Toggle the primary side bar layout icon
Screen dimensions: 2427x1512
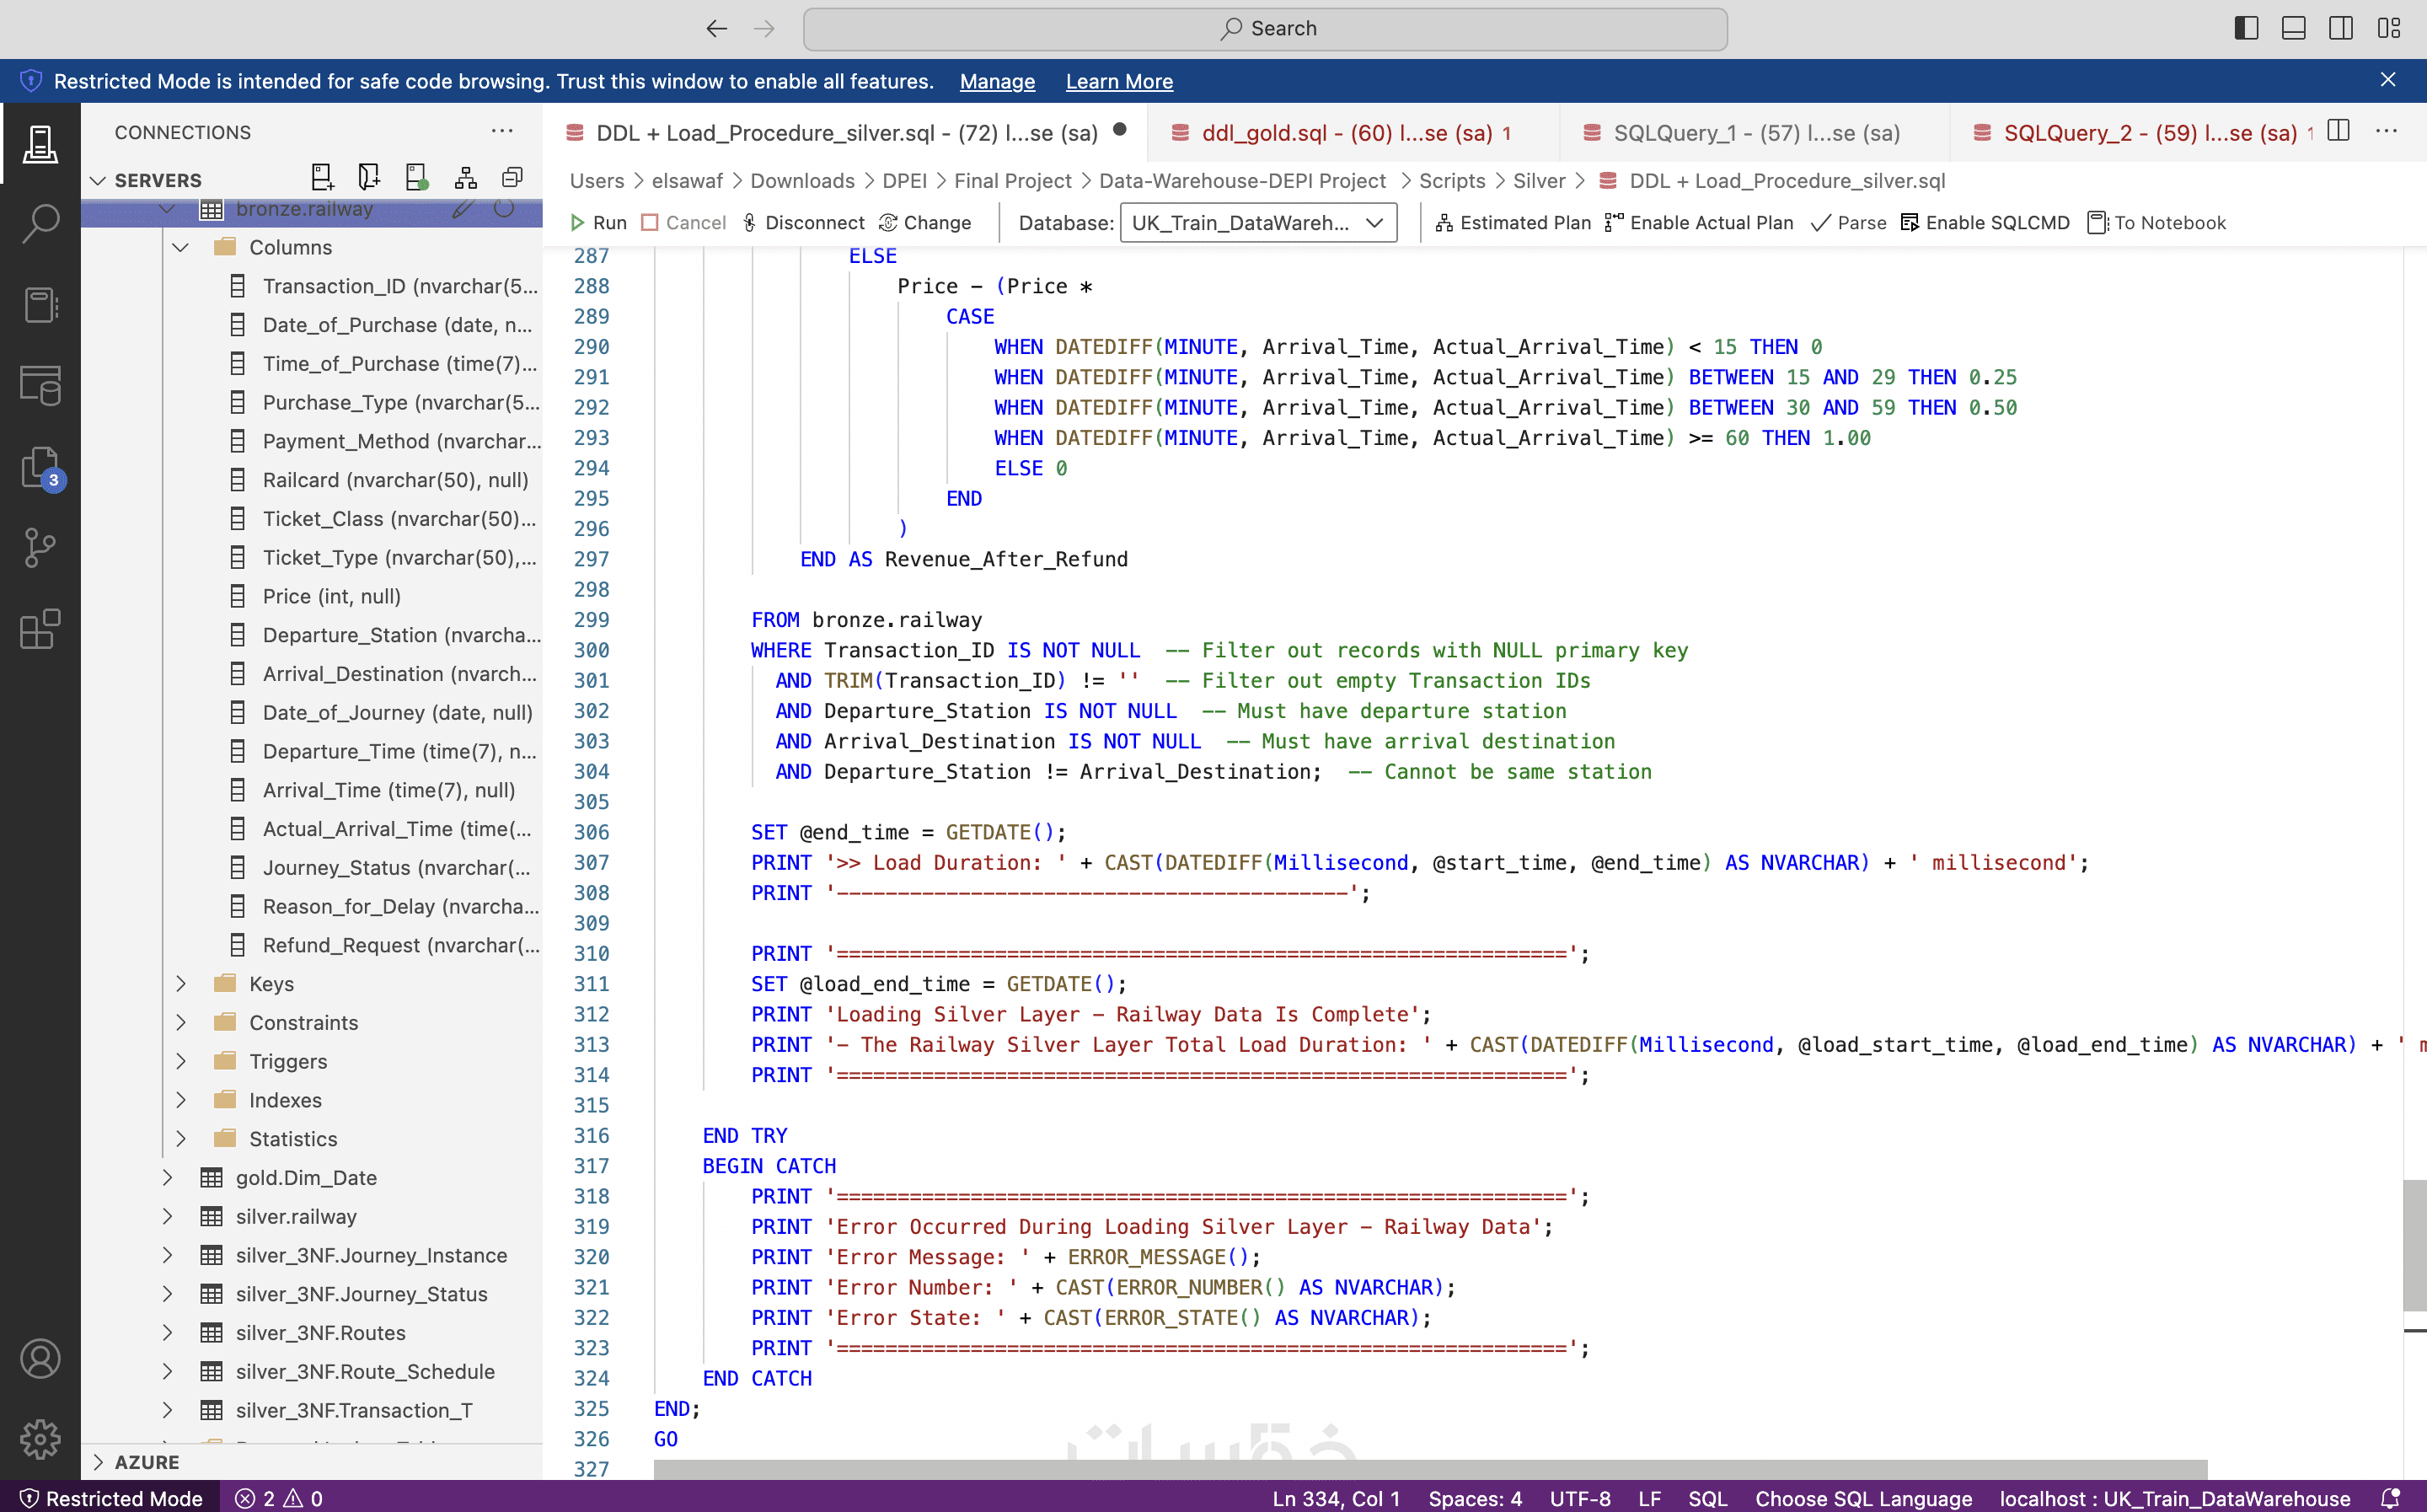click(2245, 28)
